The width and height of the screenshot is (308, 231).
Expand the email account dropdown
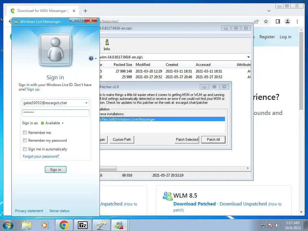(86, 103)
